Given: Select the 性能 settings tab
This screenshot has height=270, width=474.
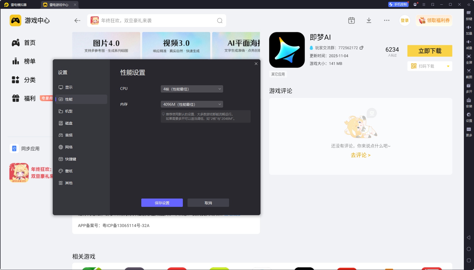Looking at the screenshot, I should [81, 99].
